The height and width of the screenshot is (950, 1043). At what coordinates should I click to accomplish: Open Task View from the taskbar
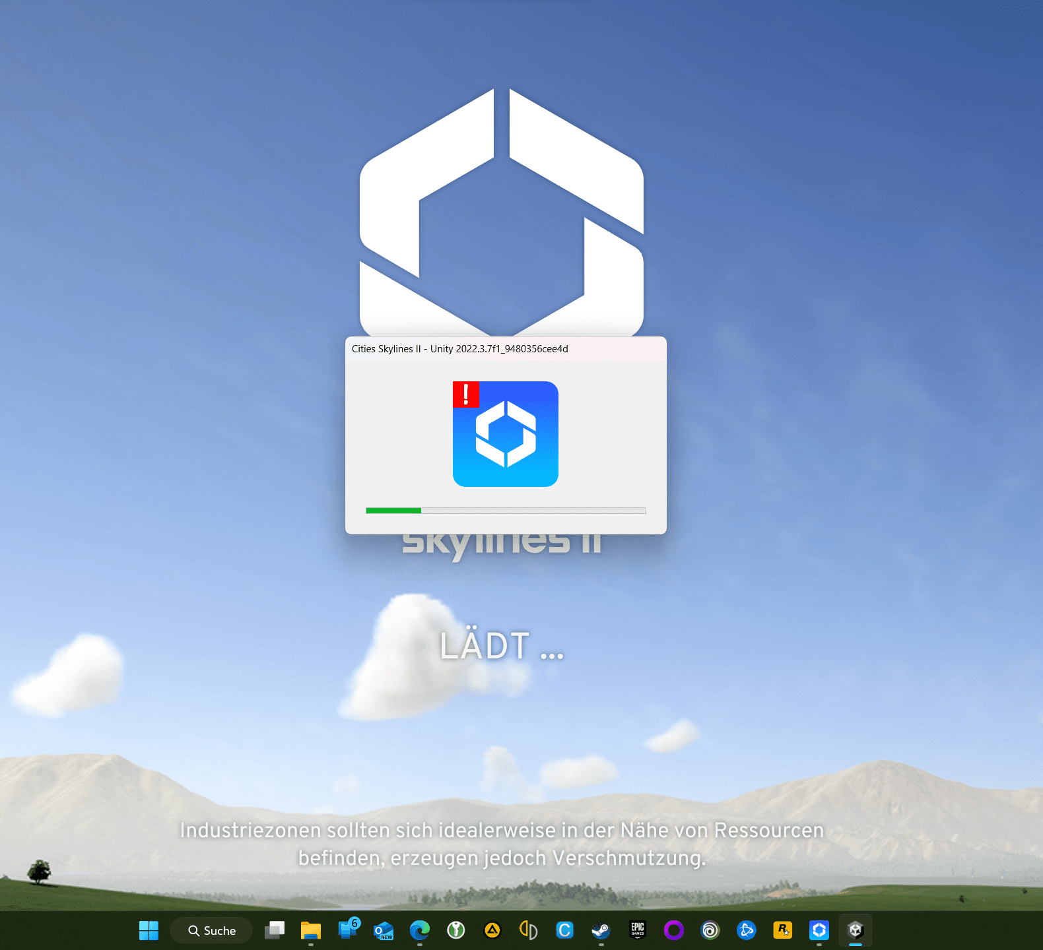point(275,930)
